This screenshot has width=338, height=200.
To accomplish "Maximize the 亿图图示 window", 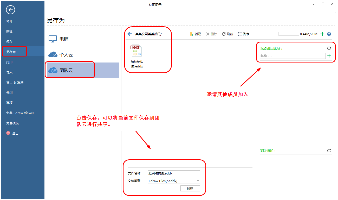I will click(x=323, y=4).
